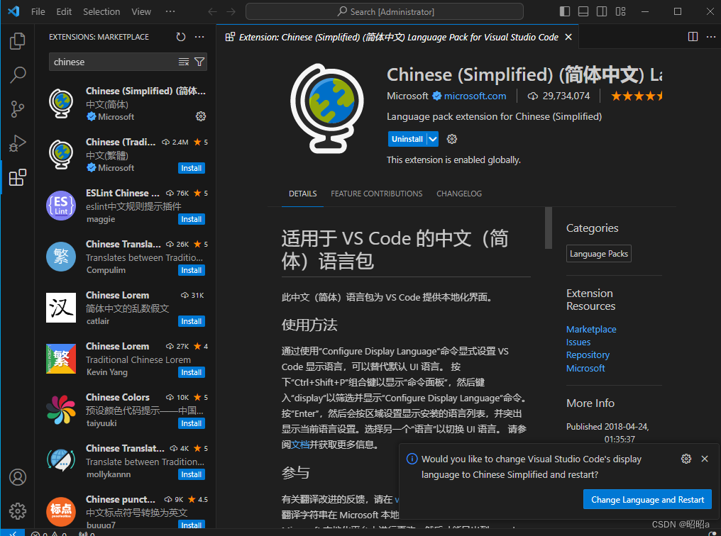
Task: Open the File menu
Action: 38,11
